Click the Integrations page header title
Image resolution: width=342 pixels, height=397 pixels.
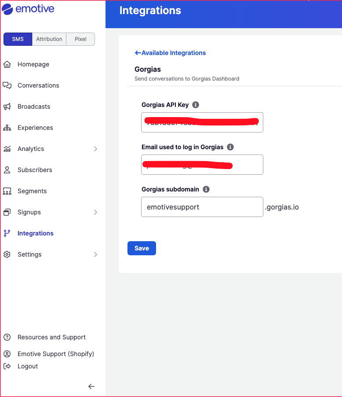(x=150, y=11)
